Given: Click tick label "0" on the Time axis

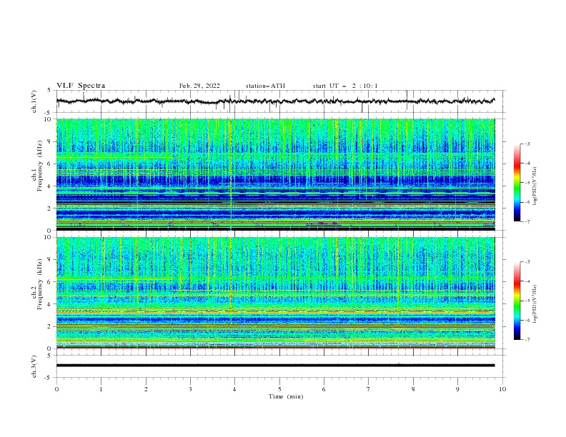Looking at the screenshot, I should [56, 389].
